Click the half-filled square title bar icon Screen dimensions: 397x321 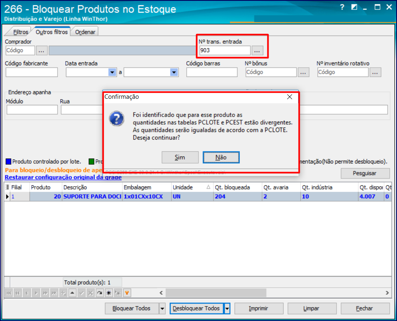(x=354, y=7)
